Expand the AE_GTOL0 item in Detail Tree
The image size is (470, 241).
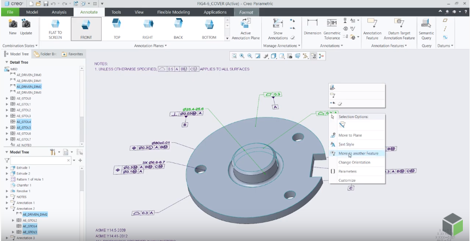(x=7, y=98)
